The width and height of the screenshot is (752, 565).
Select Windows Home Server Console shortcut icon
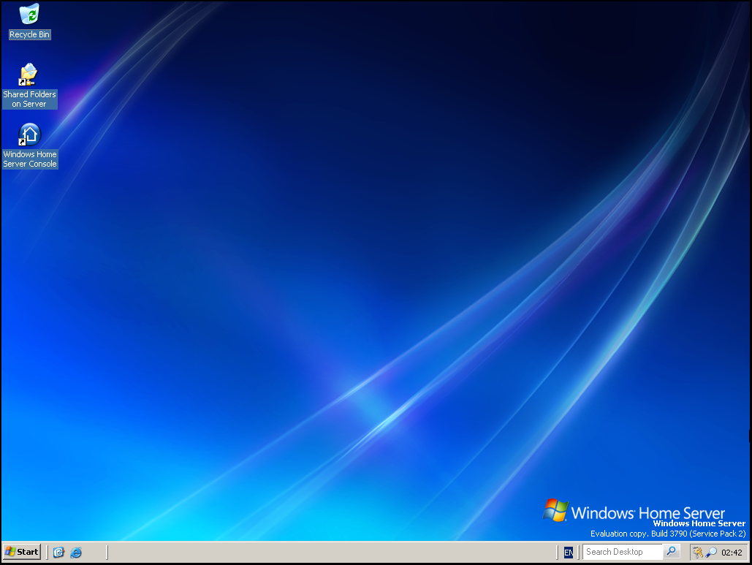click(x=29, y=134)
